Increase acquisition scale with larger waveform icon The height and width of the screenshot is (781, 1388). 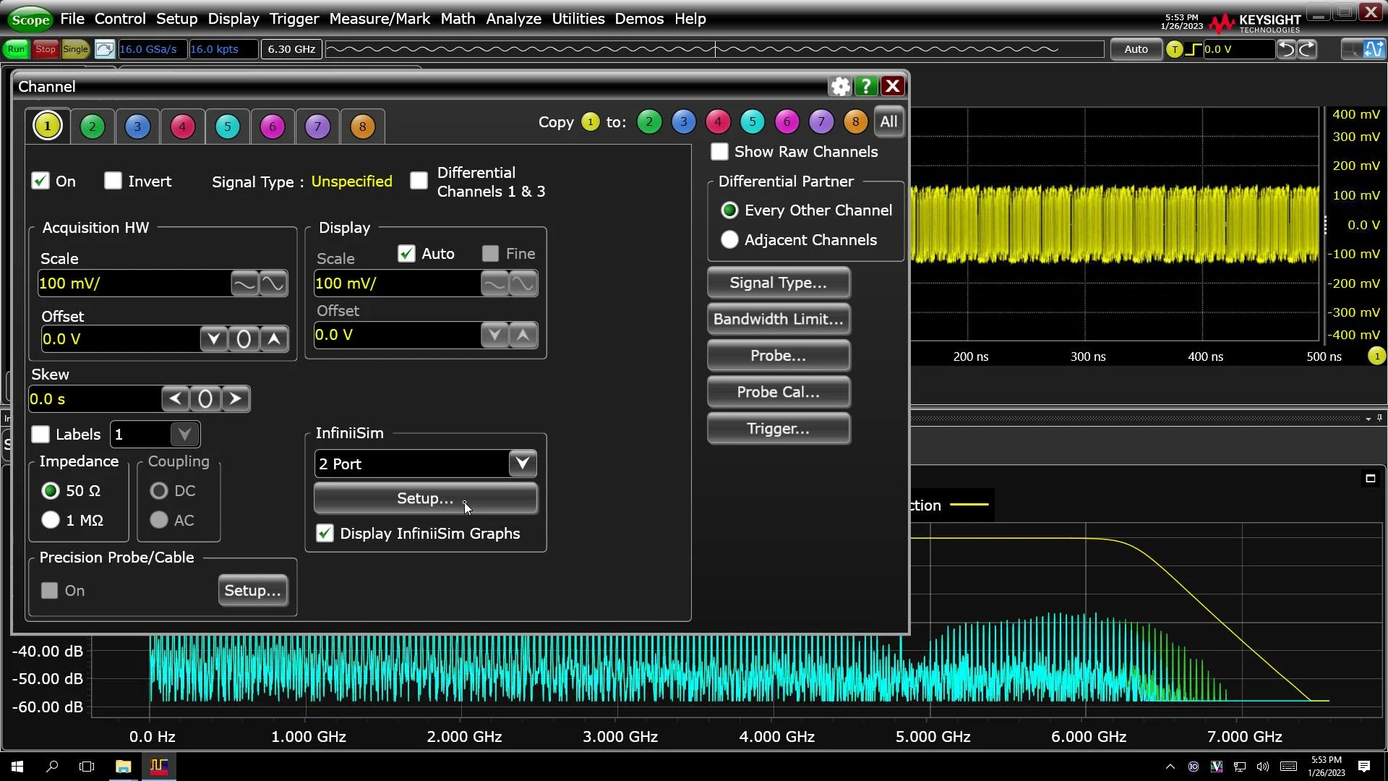(273, 283)
